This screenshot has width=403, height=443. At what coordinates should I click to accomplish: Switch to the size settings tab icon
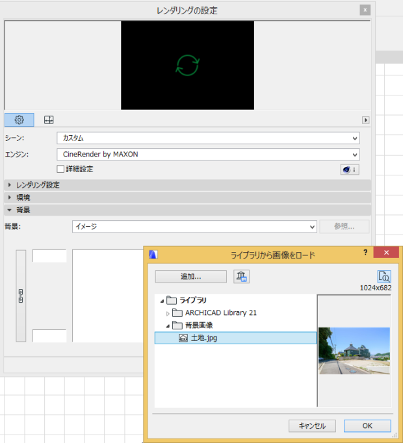coord(49,120)
